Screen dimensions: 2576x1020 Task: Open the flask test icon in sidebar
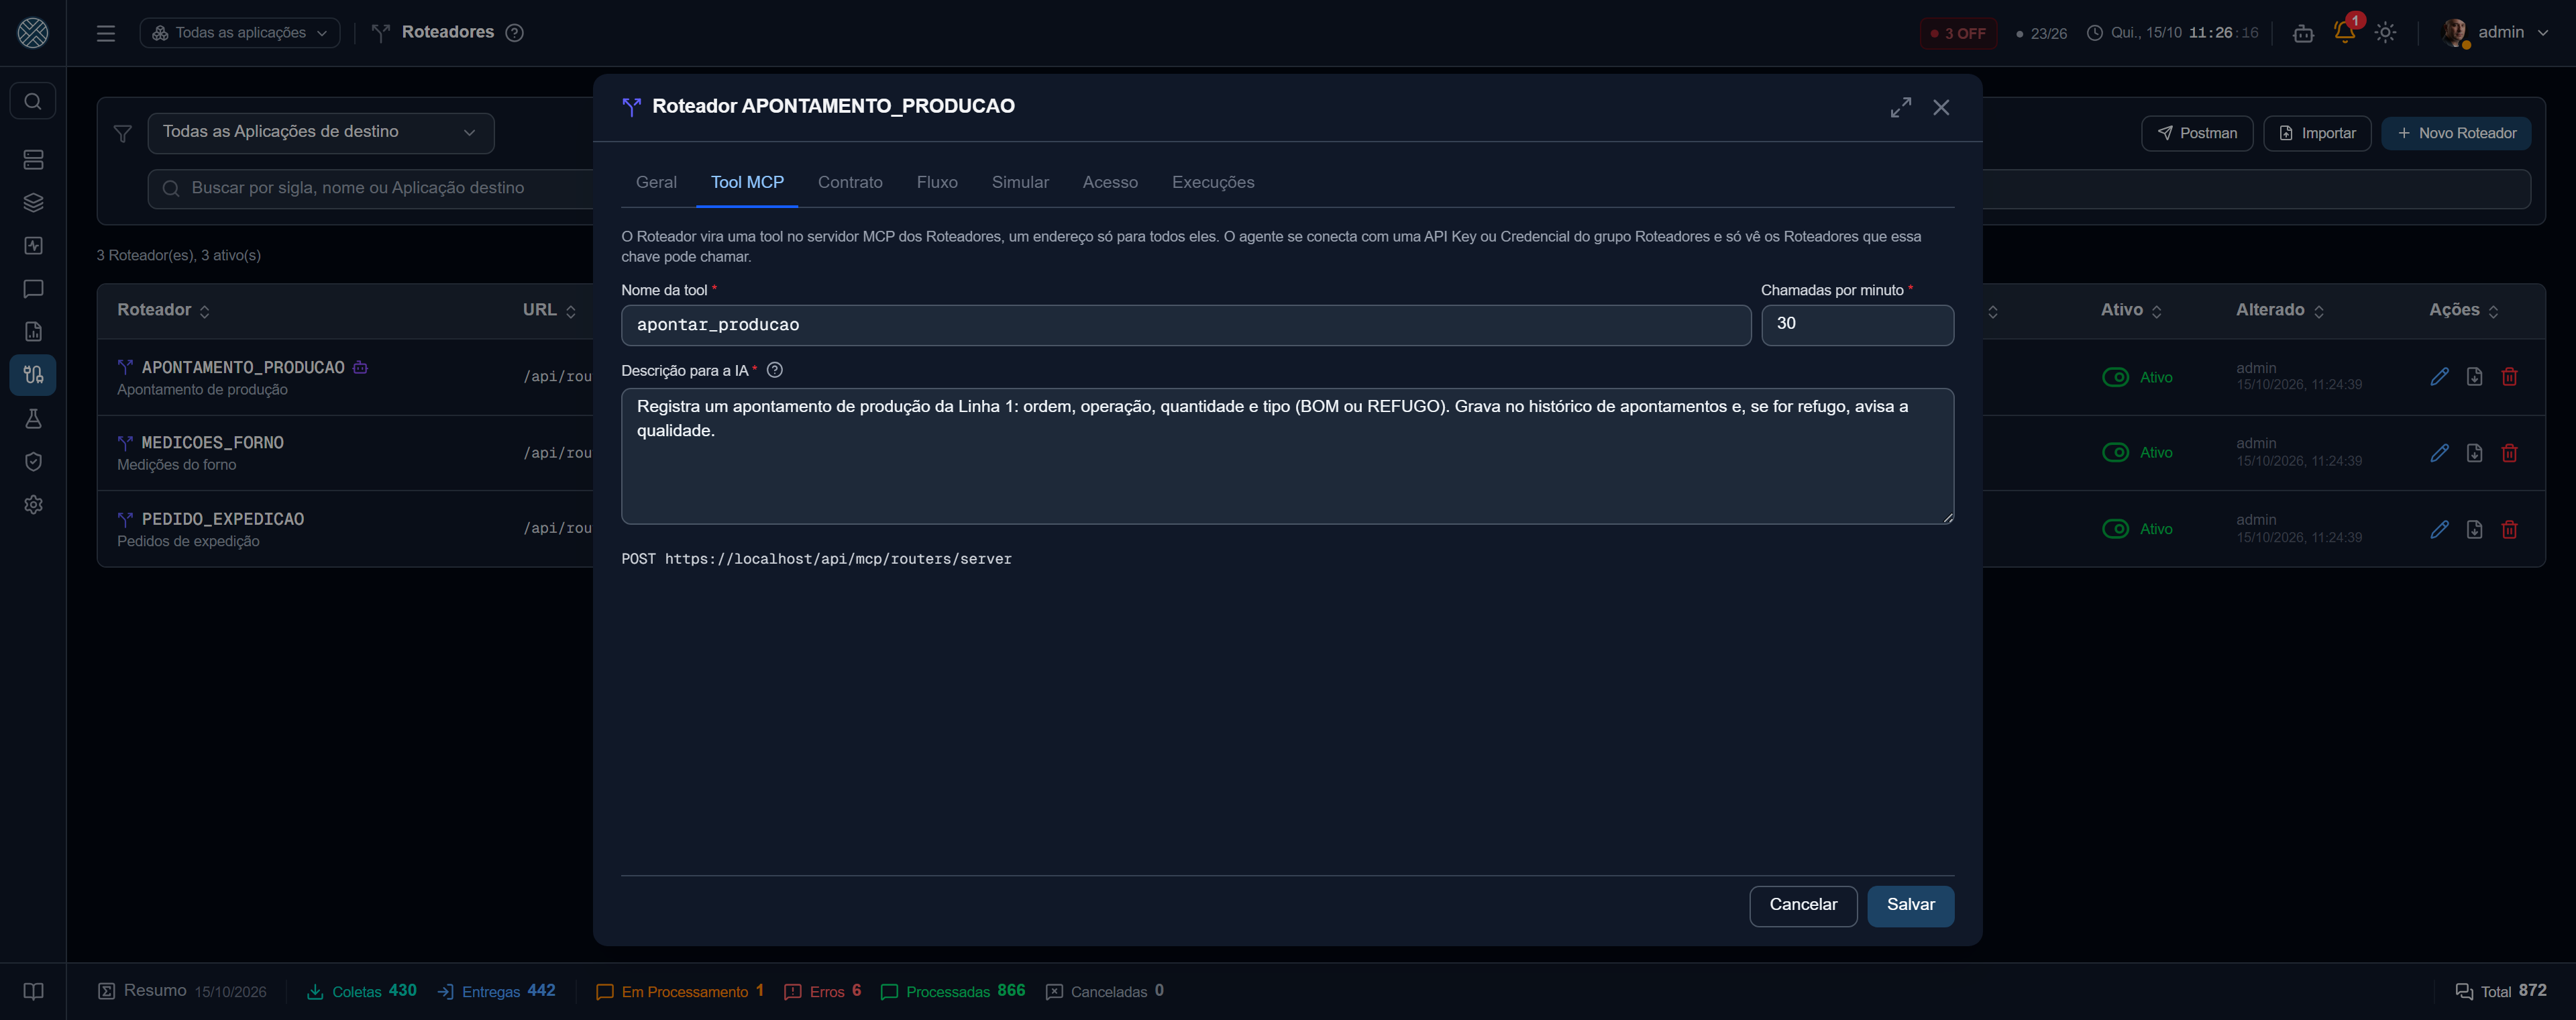click(x=33, y=418)
